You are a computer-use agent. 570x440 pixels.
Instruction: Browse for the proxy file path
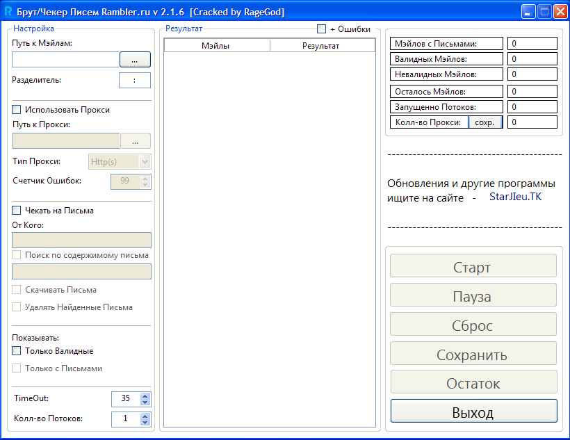pos(136,140)
